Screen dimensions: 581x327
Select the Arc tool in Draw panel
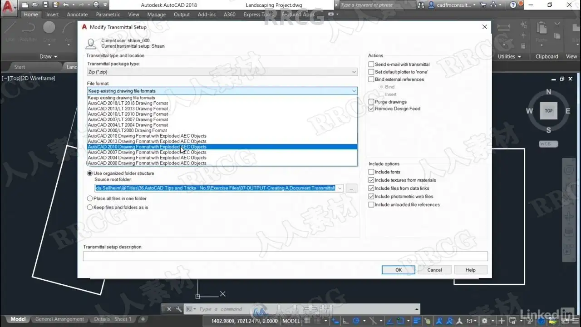pyautogui.click(x=69, y=31)
